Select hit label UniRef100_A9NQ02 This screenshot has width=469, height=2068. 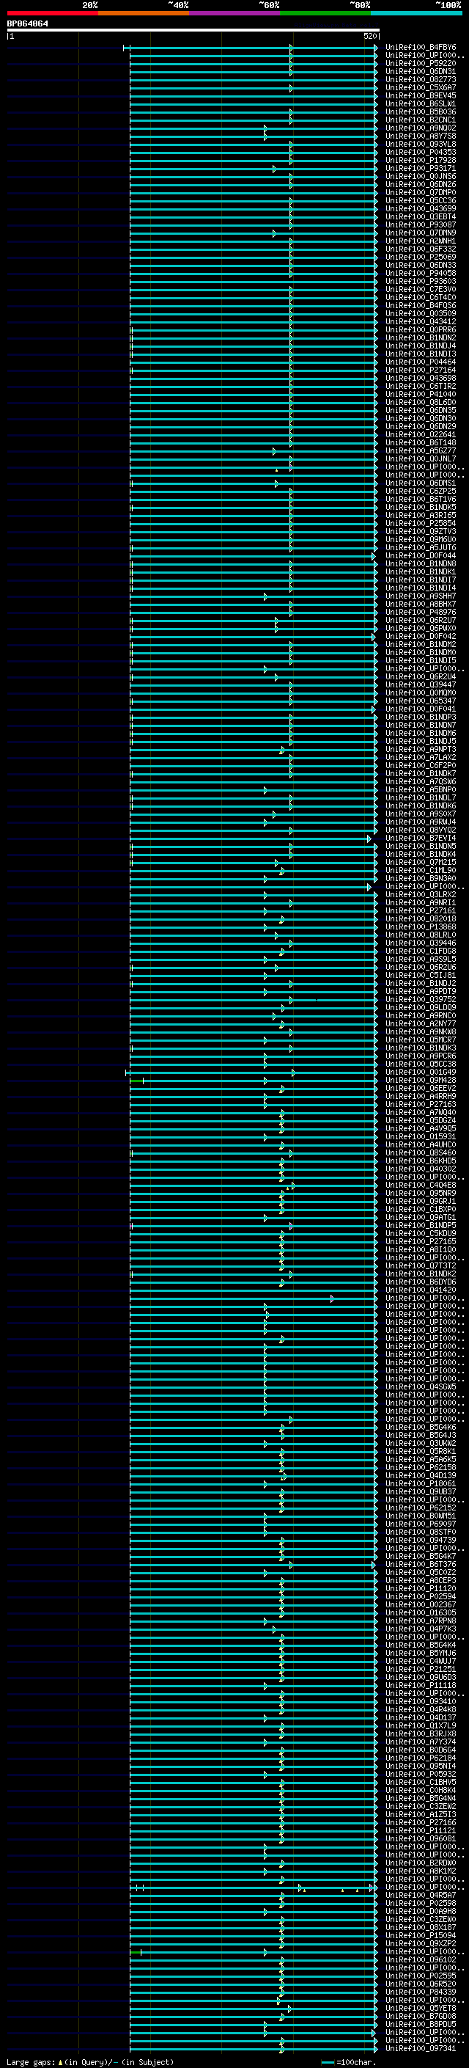[x=421, y=128]
